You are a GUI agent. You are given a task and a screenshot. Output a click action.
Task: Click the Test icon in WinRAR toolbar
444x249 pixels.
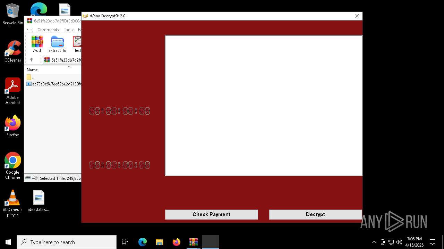pyautogui.click(x=77, y=44)
